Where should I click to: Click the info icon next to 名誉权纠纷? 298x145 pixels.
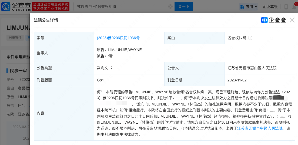tap(250, 38)
